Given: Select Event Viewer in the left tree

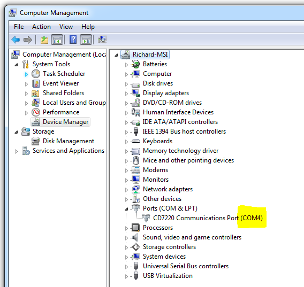Looking at the screenshot, I should point(60,83).
